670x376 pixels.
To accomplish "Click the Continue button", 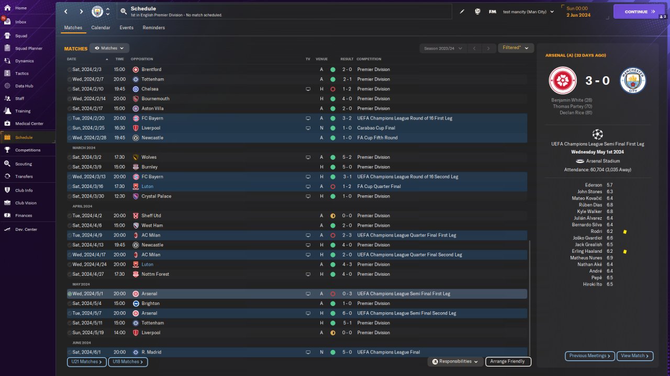I will 639,11.
